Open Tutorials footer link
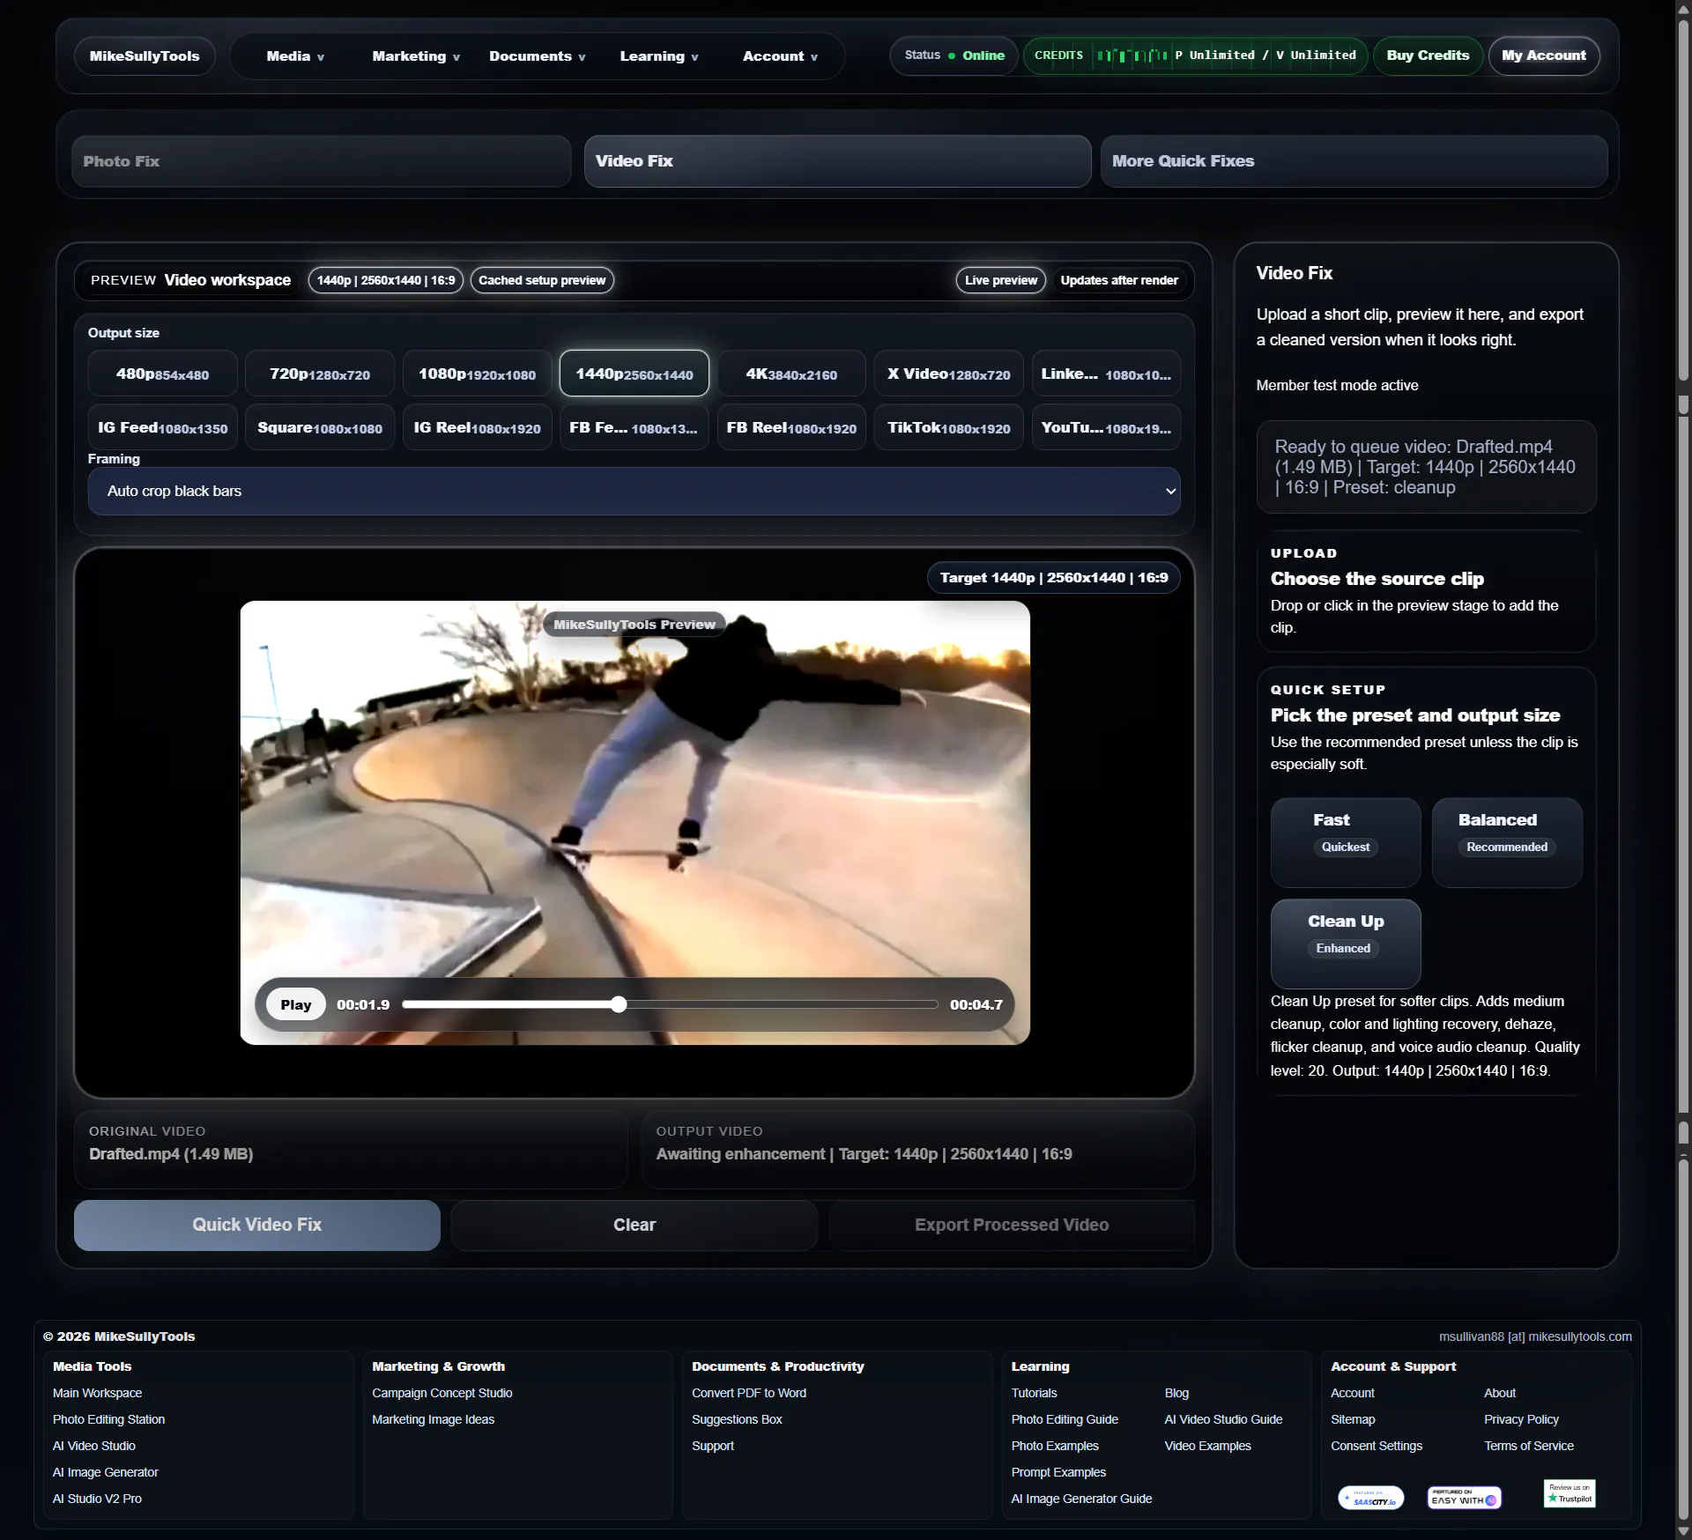 [1034, 1393]
